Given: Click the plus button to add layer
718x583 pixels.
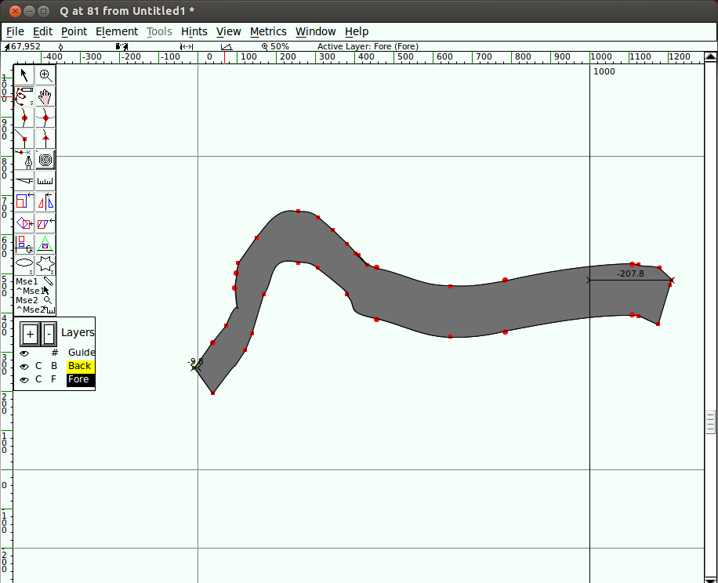Looking at the screenshot, I should coord(30,334).
